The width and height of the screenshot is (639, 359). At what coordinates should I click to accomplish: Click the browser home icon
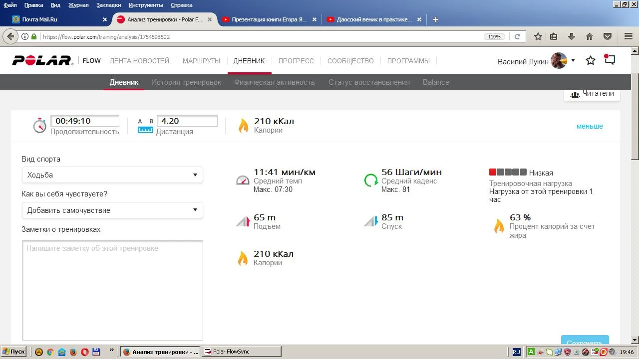590,36
